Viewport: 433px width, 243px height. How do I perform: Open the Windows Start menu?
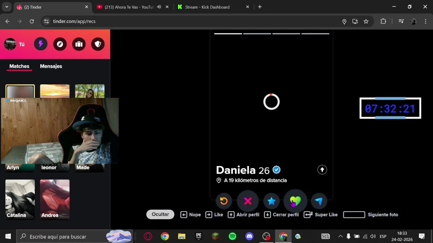pos(8,236)
